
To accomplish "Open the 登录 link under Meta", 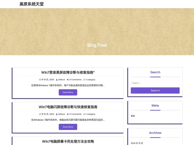I will [x=133, y=116].
